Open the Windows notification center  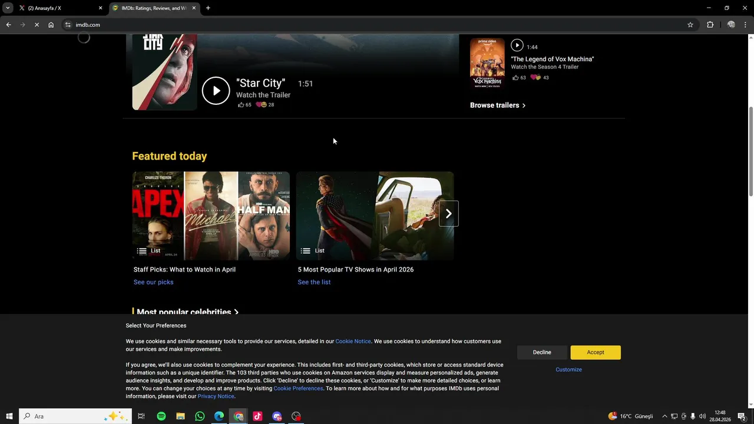[x=742, y=416]
